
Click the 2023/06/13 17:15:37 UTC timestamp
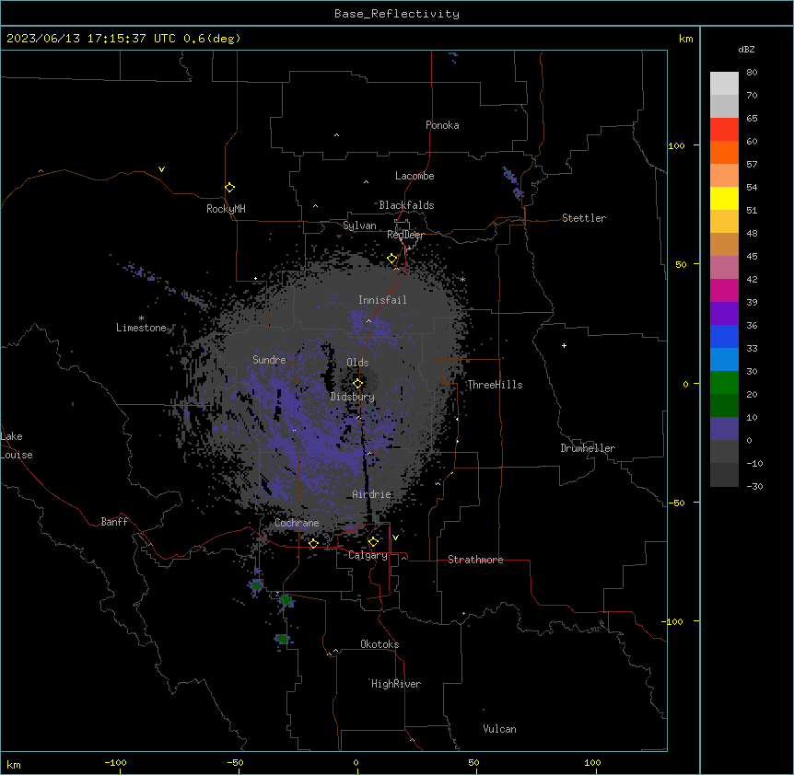[x=91, y=39]
